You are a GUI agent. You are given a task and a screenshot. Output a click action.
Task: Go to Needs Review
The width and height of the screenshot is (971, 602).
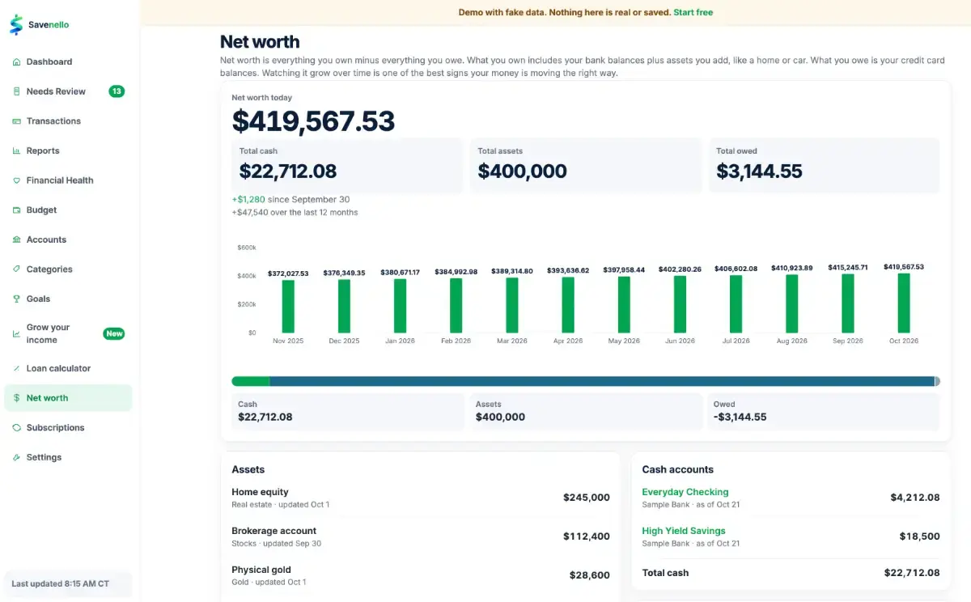tap(68, 91)
